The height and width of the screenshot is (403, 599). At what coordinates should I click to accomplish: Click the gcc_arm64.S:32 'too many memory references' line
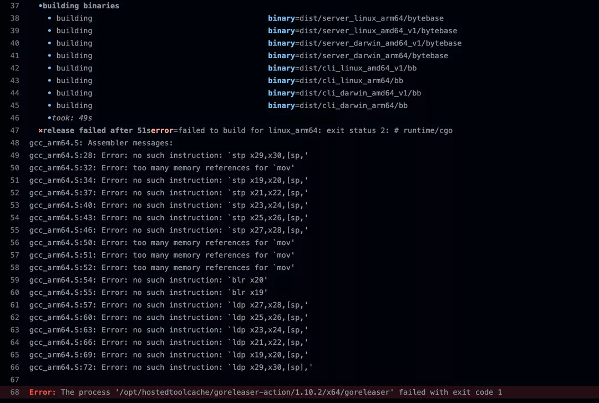point(162,168)
